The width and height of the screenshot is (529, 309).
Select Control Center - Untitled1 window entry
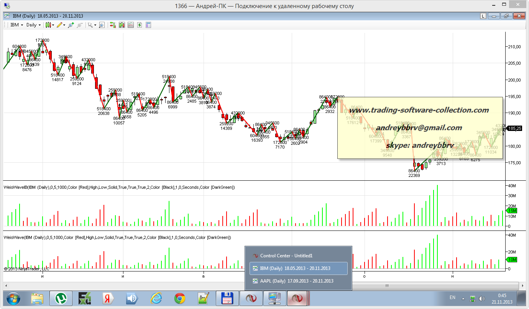point(286,256)
